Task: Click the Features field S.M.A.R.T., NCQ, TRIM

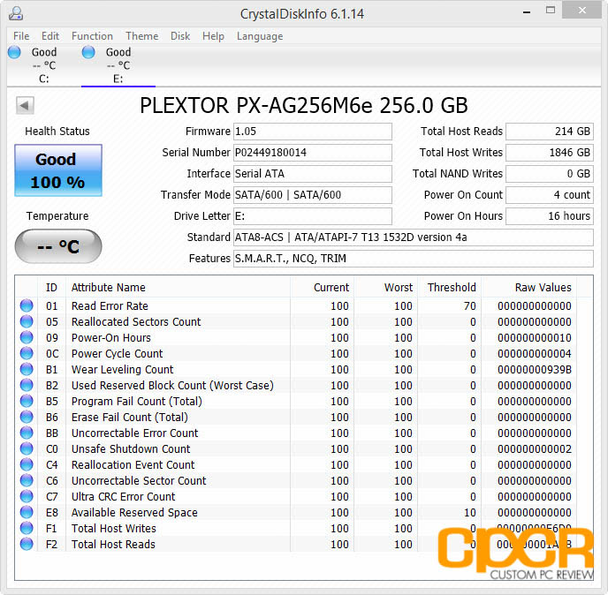Action: pyautogui.click(x=414, y=259)
